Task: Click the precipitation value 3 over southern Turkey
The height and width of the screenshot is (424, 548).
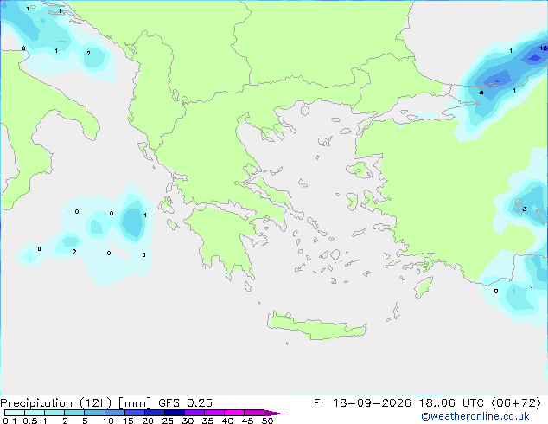Action: (525, 209)
